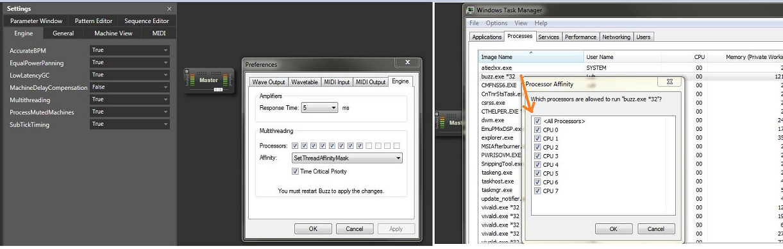The image size is (783, 249).
Task: Open the Task Manager Options menu
Action: [496, 23]
